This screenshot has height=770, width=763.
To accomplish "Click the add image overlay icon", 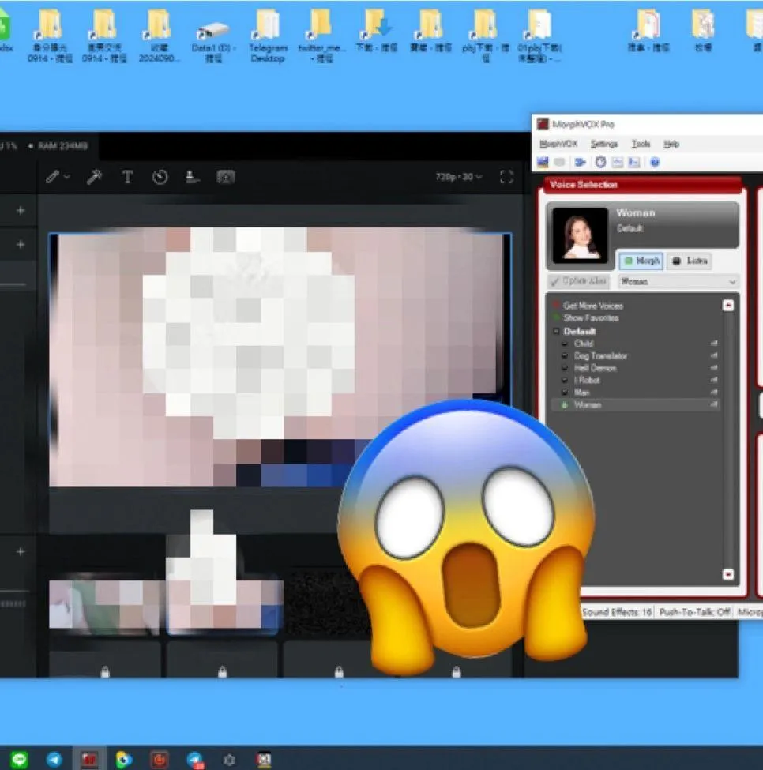I will point(225,177).
